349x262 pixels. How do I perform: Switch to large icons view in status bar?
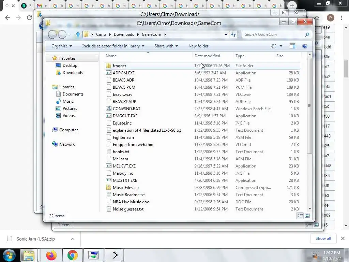coord(307,216)
